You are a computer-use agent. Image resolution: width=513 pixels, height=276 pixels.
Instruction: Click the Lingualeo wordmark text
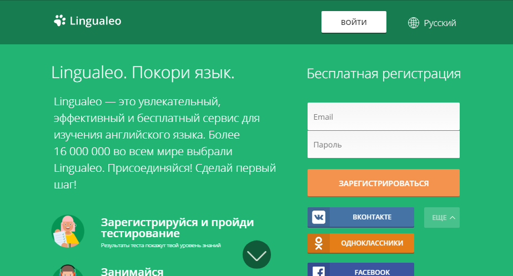[x=95, y=21]
